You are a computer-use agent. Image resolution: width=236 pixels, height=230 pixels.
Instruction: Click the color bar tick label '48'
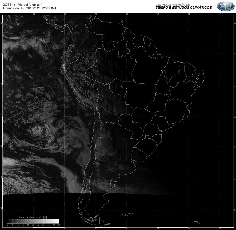tap(38, 225)
